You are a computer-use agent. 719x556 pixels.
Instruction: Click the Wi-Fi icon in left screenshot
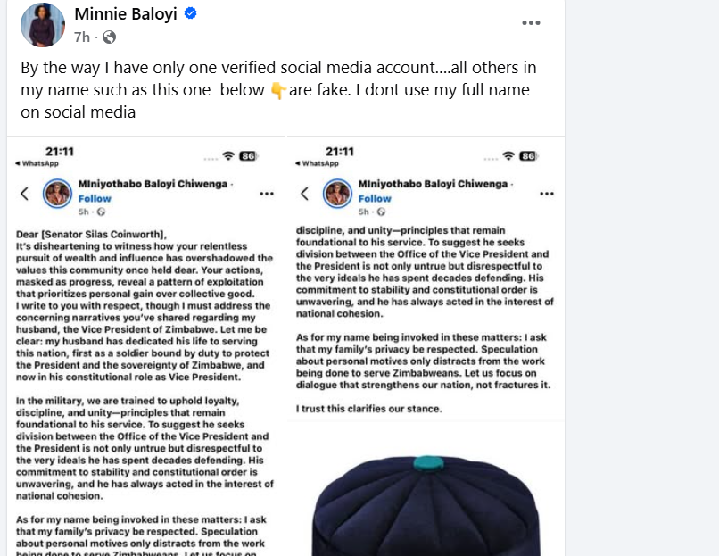coord(228,155)
